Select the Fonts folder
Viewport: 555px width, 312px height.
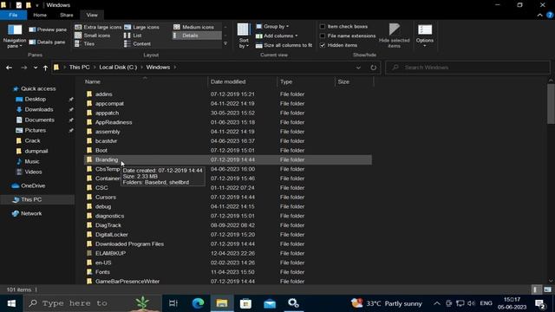click(102, 272)
